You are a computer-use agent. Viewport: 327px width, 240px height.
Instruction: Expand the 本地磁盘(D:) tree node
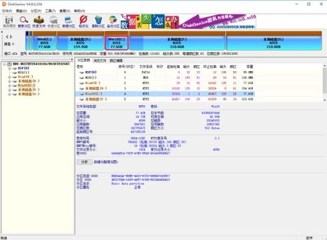click(9, 82)
